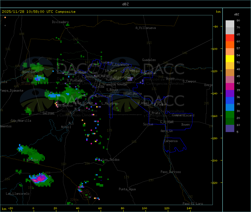Select the R_Padre label
The height and width of the screenshot is (212, 251).
[x=160, y=104]
